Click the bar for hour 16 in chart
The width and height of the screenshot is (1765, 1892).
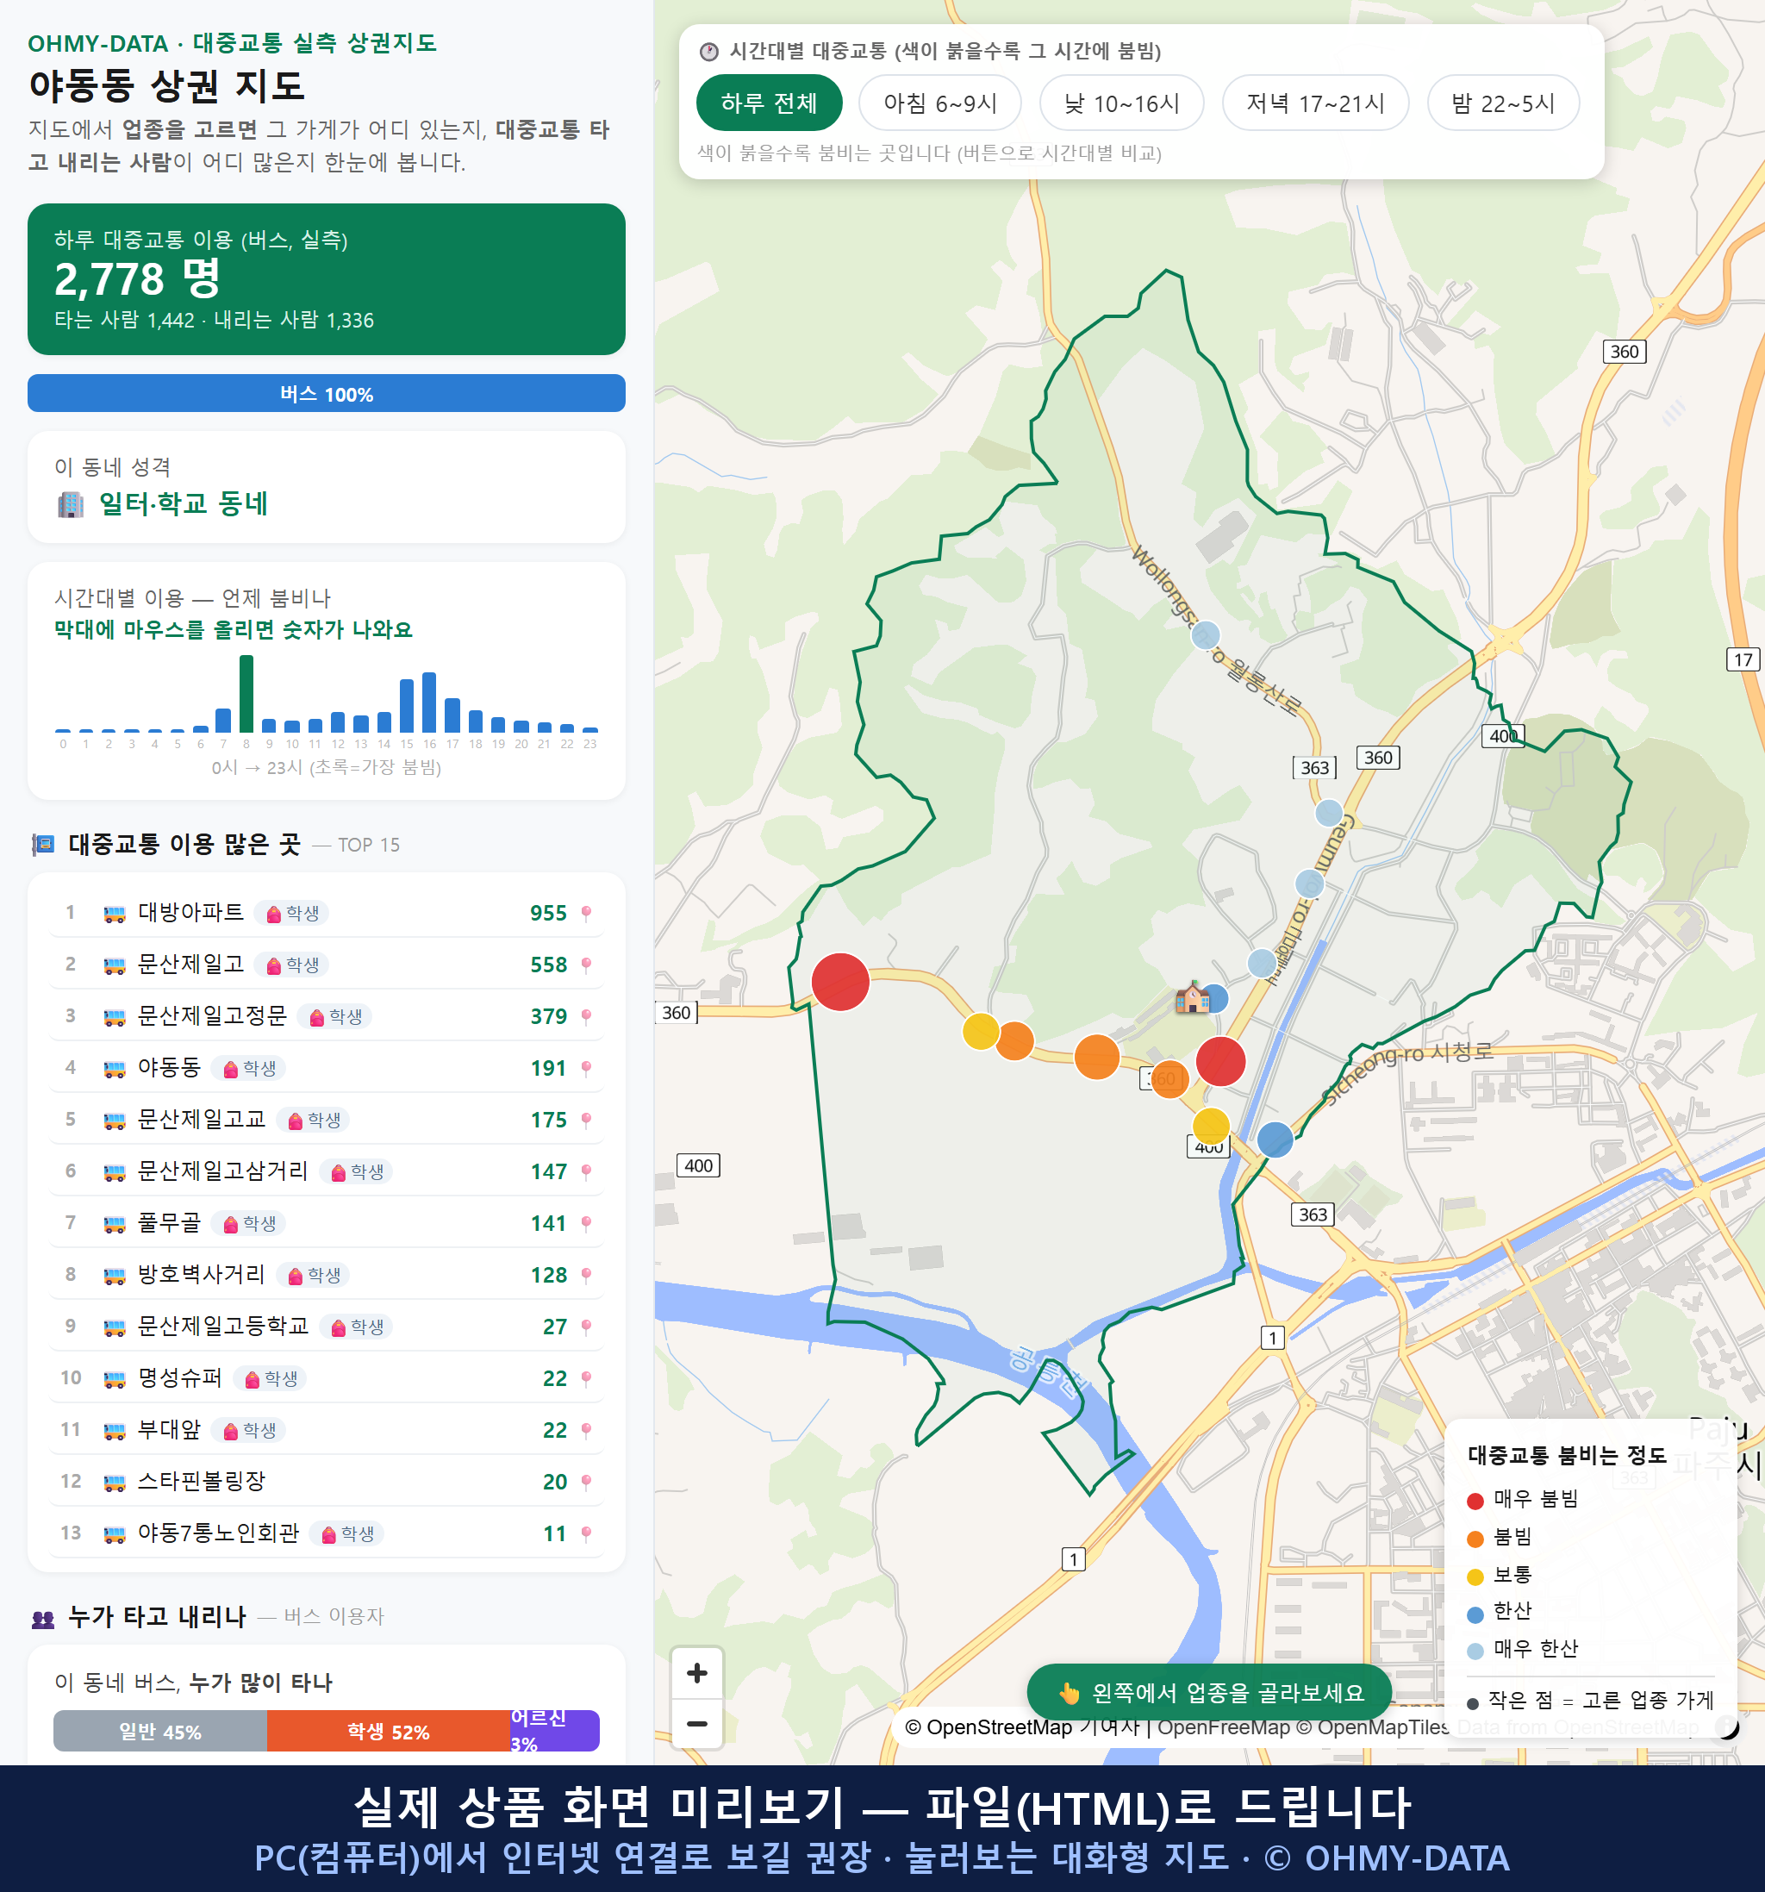coord(429,702)
